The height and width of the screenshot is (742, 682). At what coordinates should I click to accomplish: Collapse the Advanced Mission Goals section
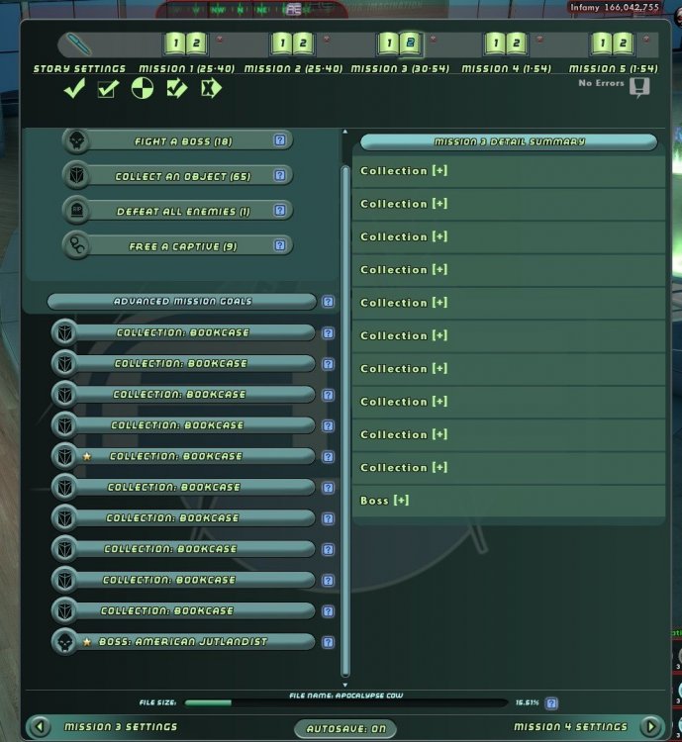(x=182, y=302)
